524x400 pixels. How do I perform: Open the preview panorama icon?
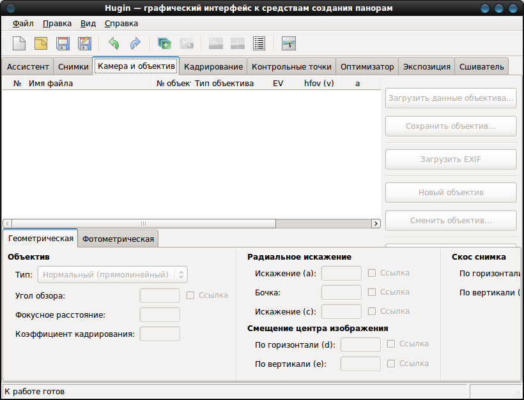[238, 43]
